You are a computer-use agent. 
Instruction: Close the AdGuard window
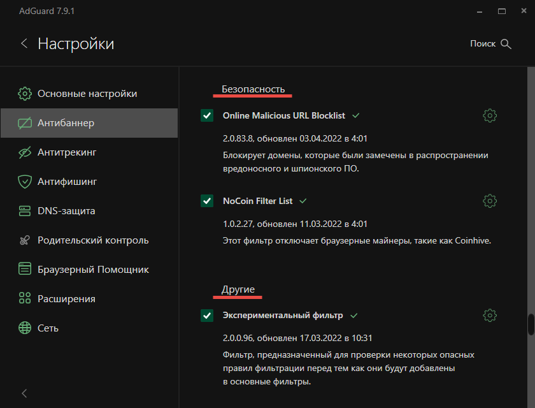[x=524, y=11]
